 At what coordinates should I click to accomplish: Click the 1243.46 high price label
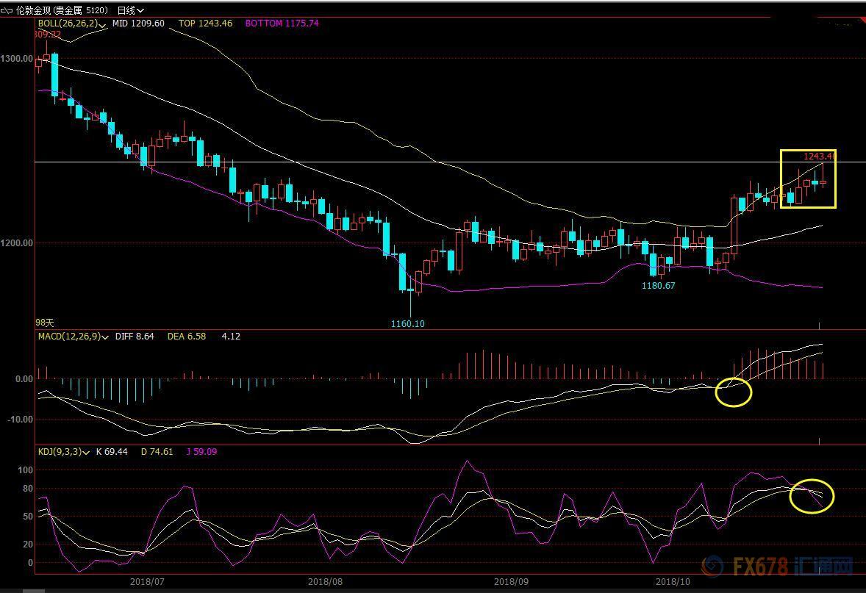pos(819,156)
